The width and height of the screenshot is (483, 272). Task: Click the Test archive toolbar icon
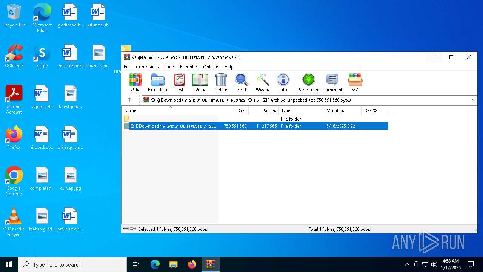tap(180, 82)
